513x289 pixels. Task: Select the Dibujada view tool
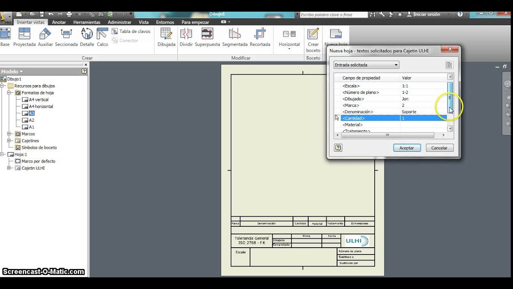pyautogui.click(x=166, y=37)
